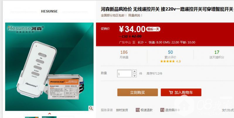Click the T1 退货保障卡 badge icon

162,110
